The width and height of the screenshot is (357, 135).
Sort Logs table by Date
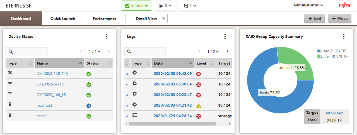173,63
